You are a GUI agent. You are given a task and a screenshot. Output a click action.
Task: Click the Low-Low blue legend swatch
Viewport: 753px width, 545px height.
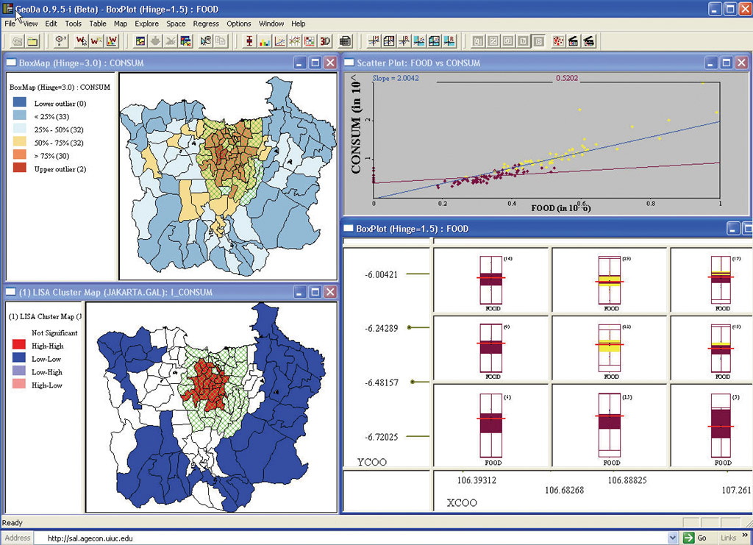point(18,357)
